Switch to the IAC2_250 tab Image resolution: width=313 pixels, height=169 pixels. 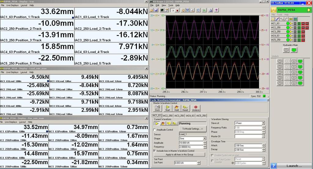[168, 115]
